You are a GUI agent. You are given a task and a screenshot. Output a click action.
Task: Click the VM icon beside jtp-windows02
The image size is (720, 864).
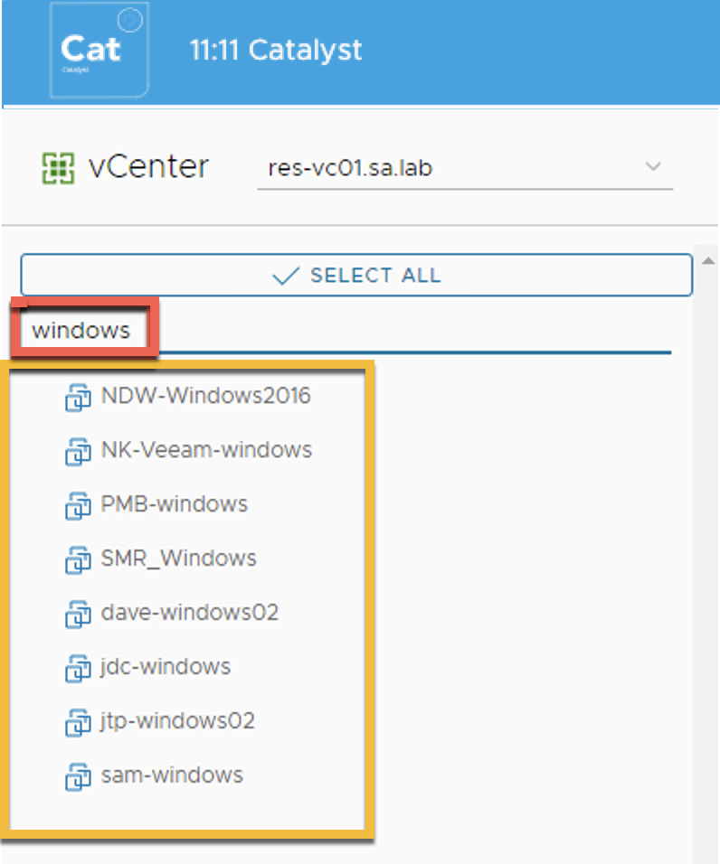click(79, 722)
